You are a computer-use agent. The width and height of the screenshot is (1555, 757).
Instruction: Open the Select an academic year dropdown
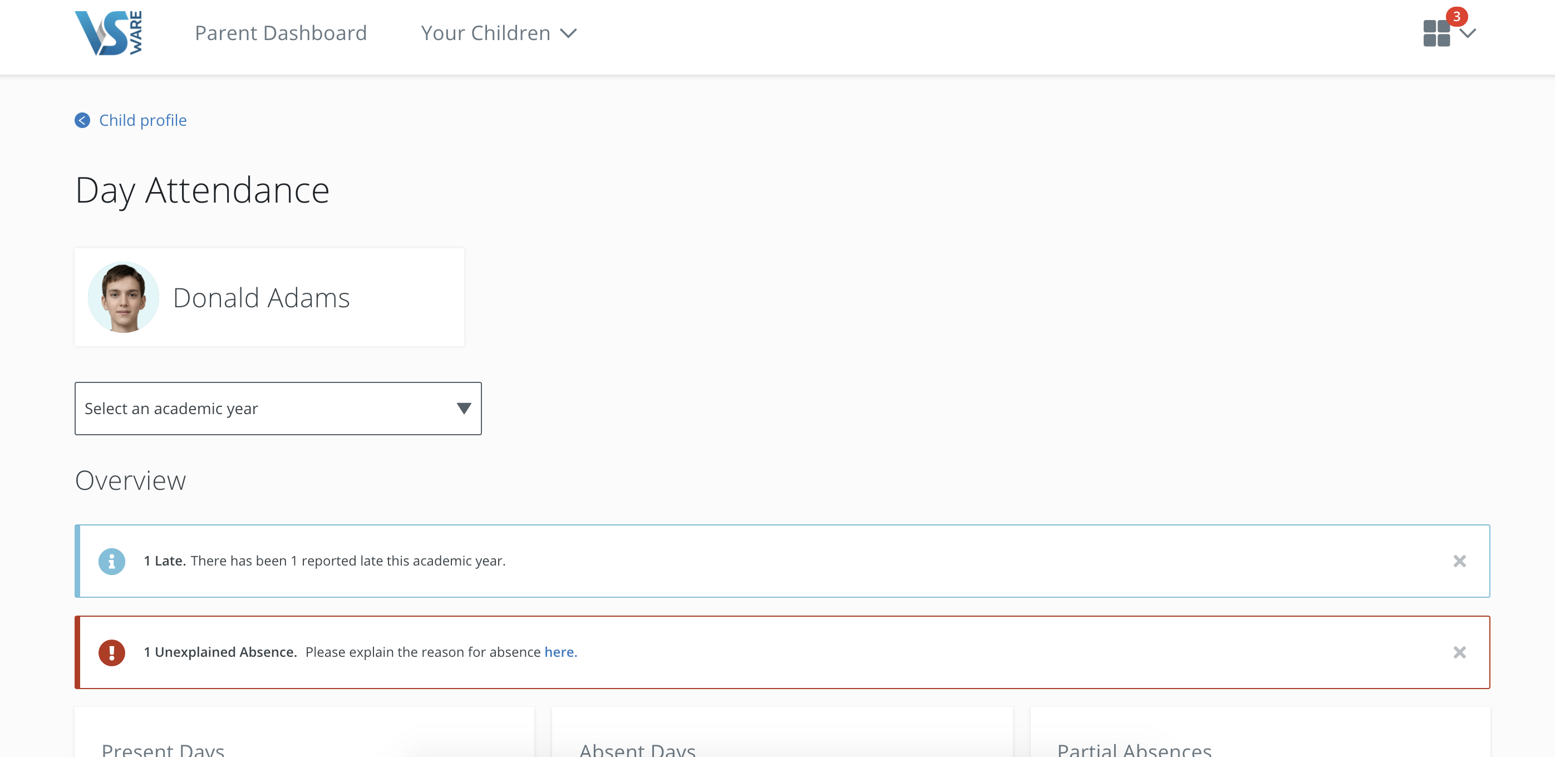278,409
